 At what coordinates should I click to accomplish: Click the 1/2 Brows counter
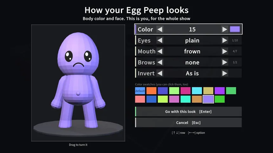235,62
